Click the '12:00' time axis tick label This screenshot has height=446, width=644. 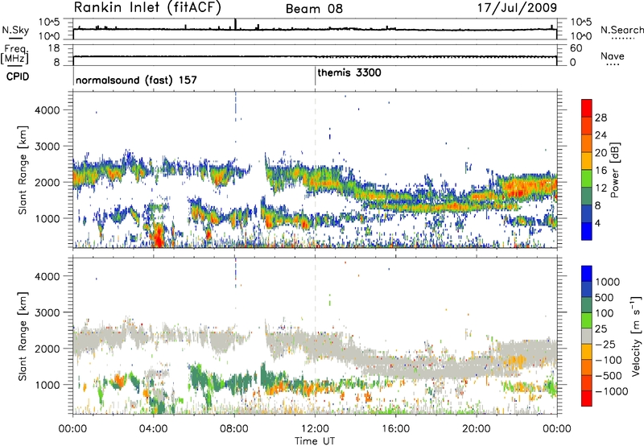click(315, 429)
